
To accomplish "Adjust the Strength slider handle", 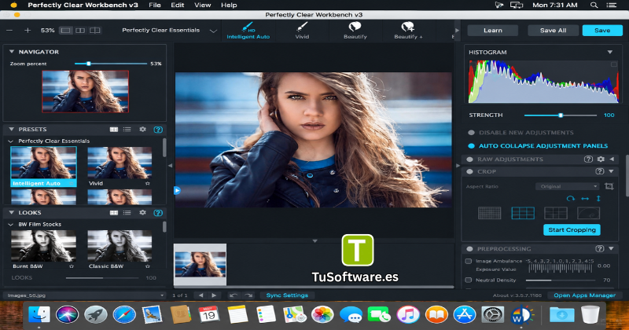I will [x=561, y=115].
